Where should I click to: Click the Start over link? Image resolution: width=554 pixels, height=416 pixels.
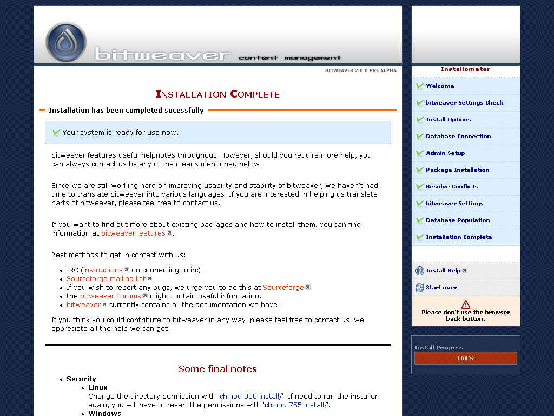pyautogui.click(x=441, y=288)
